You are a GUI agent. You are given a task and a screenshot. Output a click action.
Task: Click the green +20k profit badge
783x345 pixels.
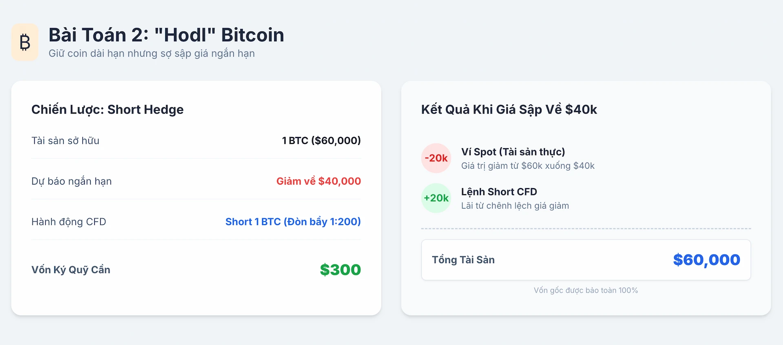click(x=436, y=198)
